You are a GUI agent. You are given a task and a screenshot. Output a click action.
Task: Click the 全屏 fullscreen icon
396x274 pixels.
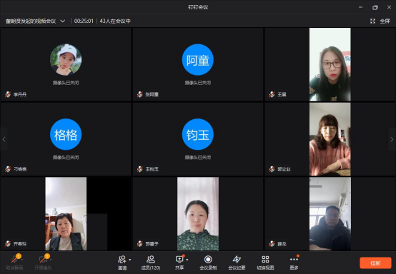click(372, 21)
